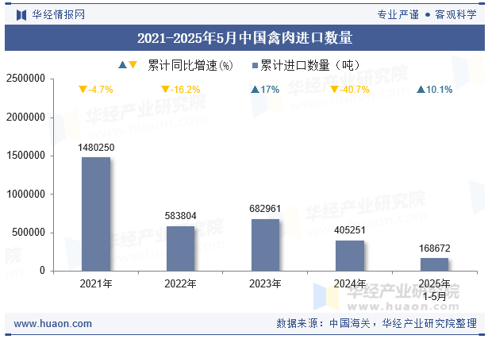Click the 17% growth label
488x339 pixels.
coord(270,90)
